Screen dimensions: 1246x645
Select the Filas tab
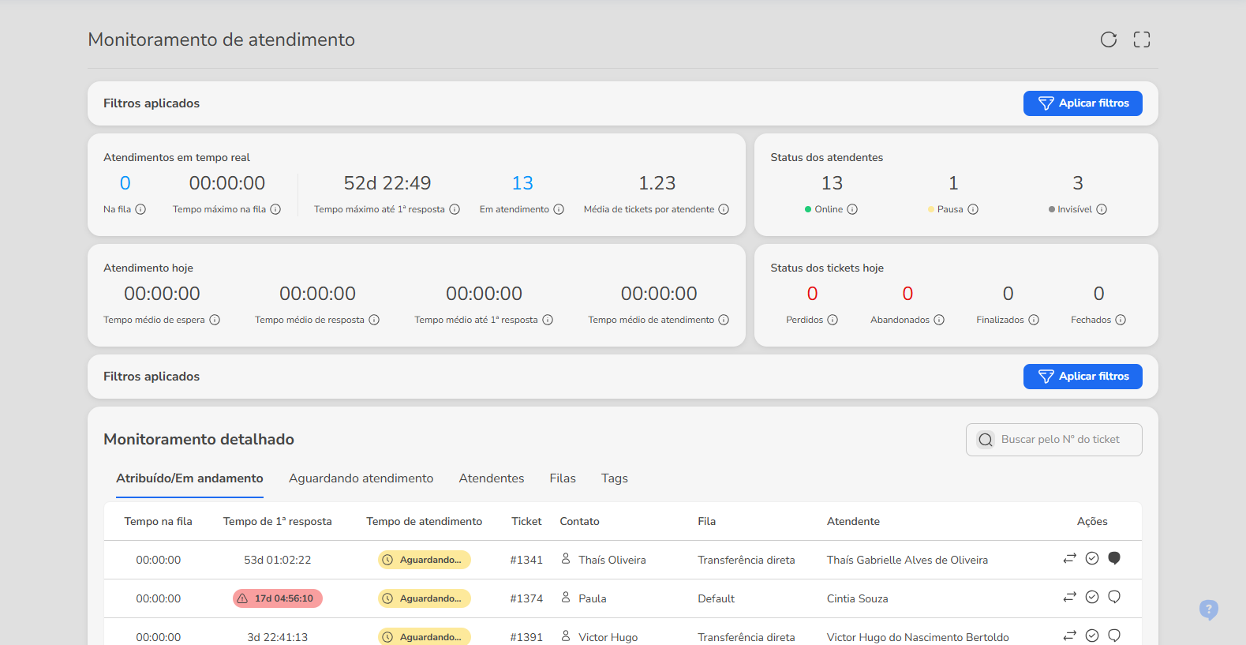pos(563,478)
